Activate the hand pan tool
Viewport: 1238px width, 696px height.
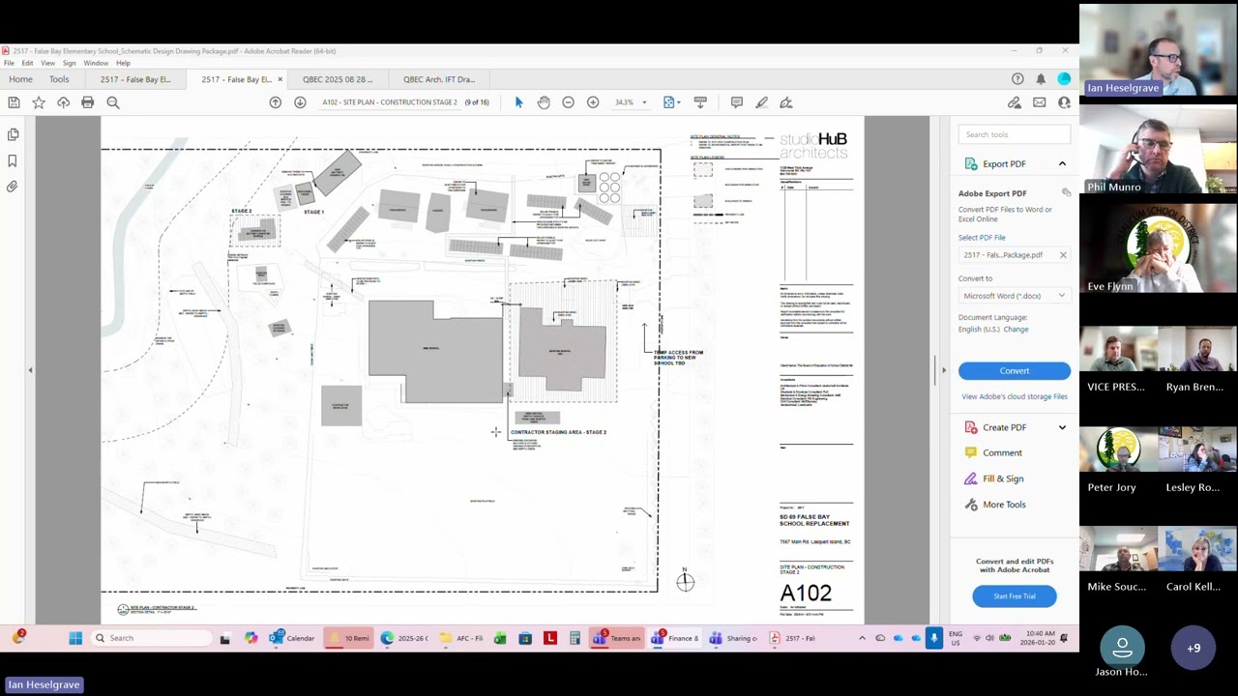coord(544,102)
